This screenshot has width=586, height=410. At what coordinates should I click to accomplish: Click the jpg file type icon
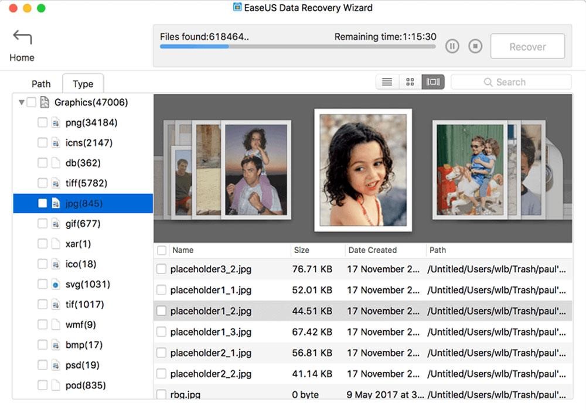pyautogui.click(x=56, y=203)
